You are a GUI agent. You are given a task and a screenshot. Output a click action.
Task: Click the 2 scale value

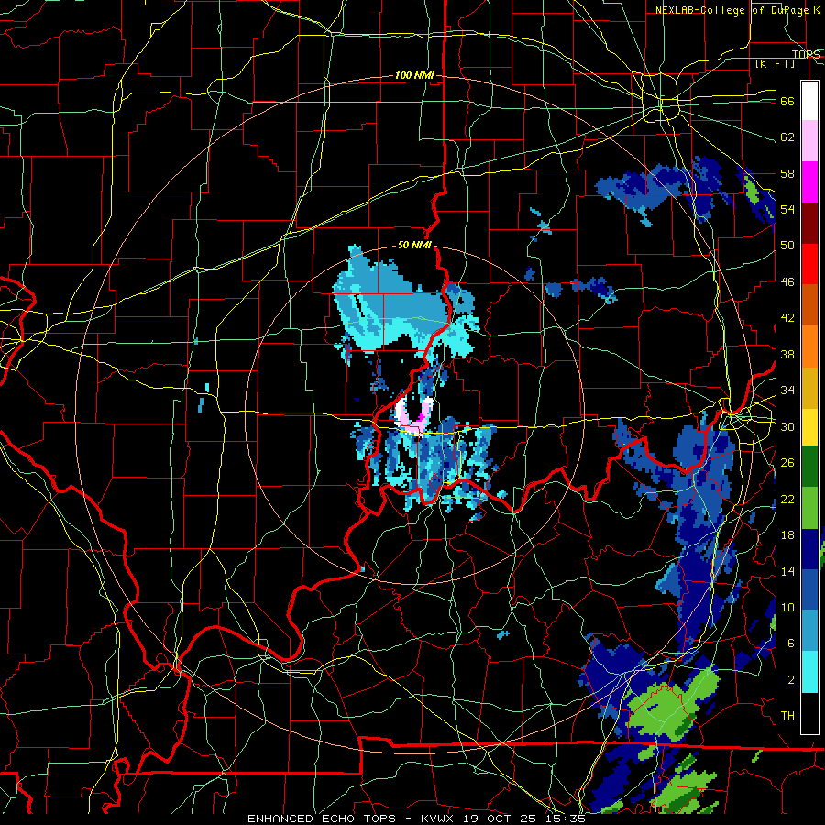click(791, 680)
